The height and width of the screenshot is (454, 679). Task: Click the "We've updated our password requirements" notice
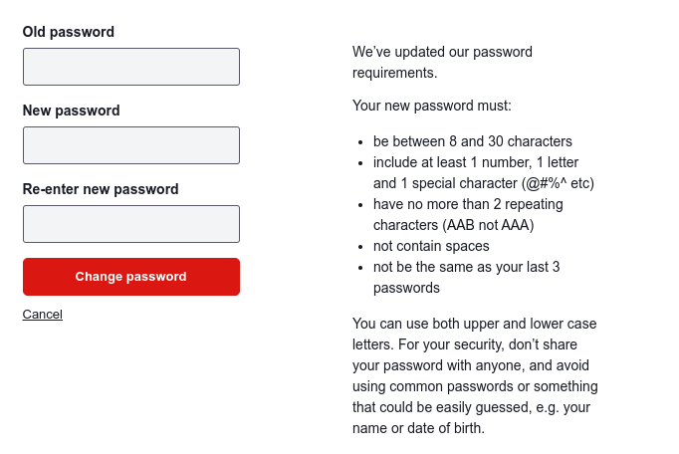click(442, 62)
